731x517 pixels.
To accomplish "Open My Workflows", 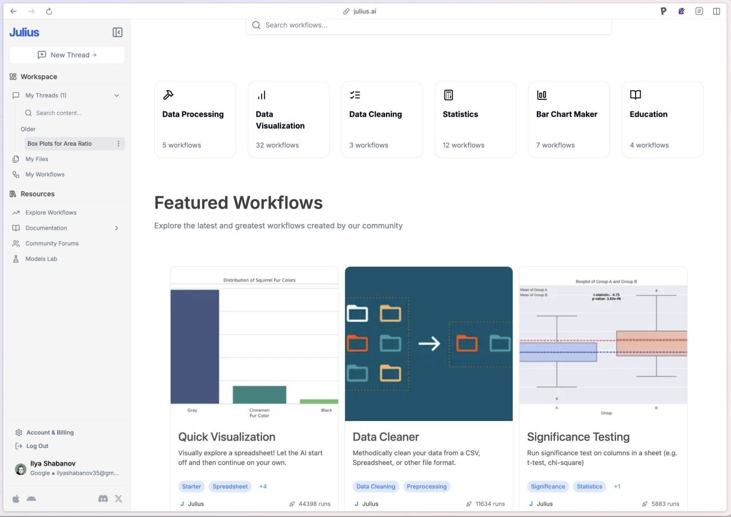I will pyautogui.click(x=45, y=175).
